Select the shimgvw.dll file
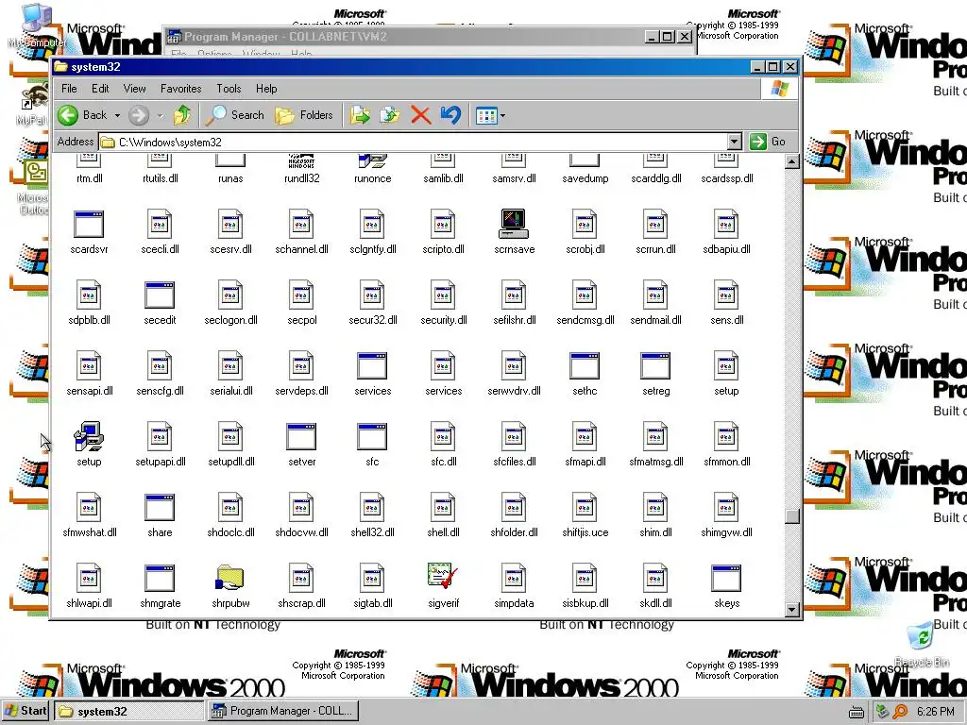The image size is (967, 725). pos(726,515)
